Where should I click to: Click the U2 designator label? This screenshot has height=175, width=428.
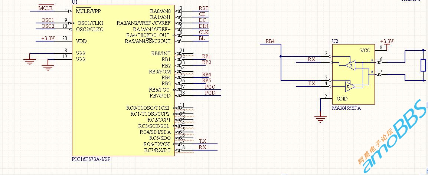pos(335,41)
